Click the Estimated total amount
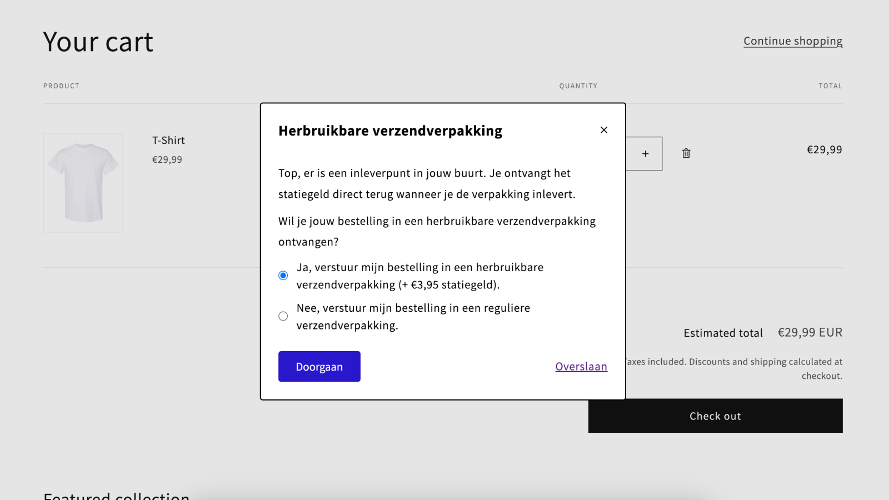Screen dimensions: 889x500 [x=810, y=332]
